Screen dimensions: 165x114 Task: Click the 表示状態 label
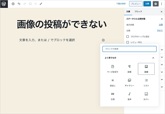coord(130,25)
